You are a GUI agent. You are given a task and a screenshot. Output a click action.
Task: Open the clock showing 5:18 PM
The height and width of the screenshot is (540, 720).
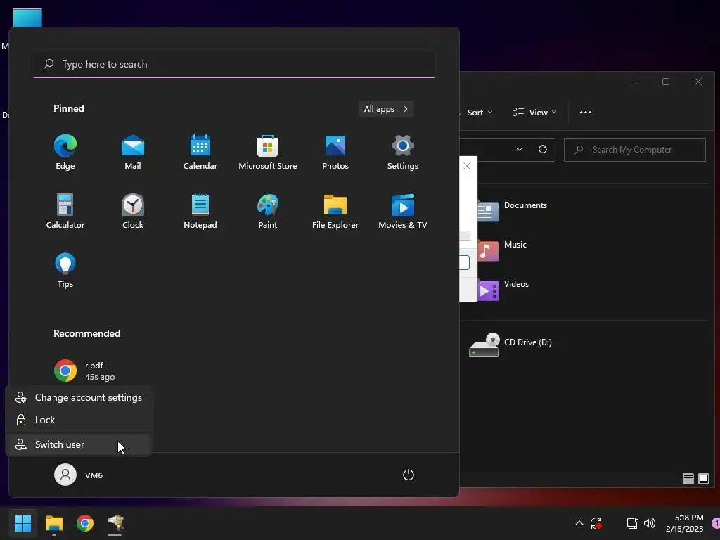click(684, 523)
